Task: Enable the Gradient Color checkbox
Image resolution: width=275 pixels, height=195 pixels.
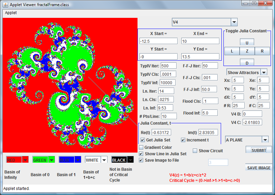Action: click(141, 148)
